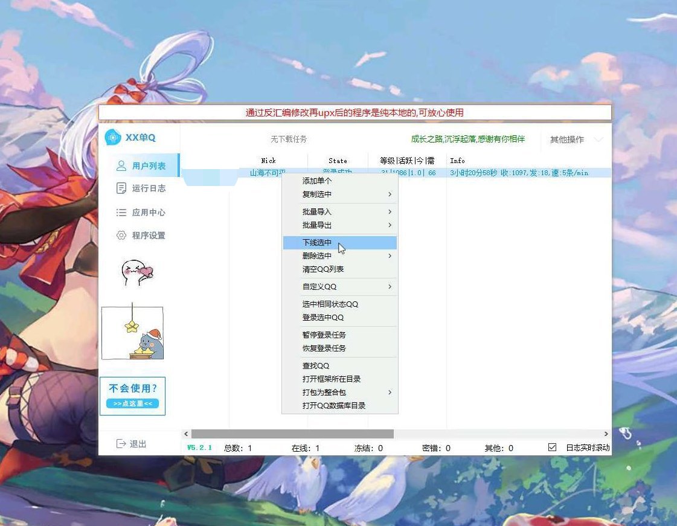Screen dimensions: 677x526
Task: Open 应用中心 via its list icon
Action: pos(121,213)
